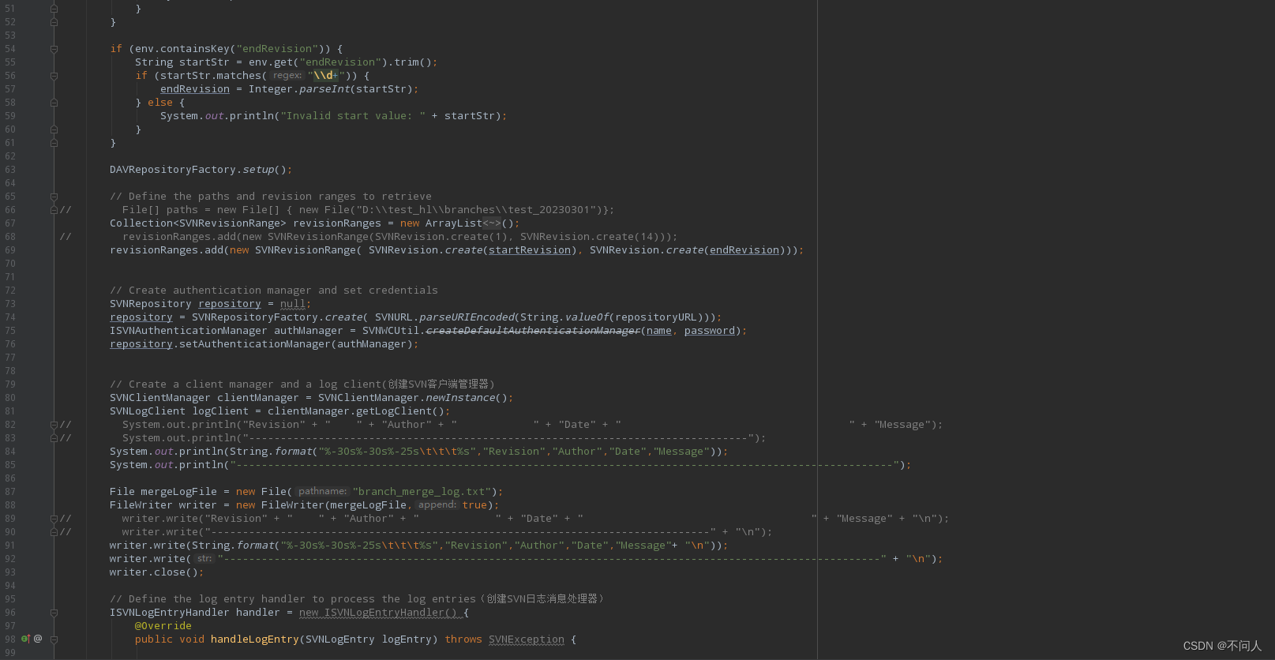The height and width of the screenshot is (660, 1275).
Task: Click handleLogEntry method name
Action: click(x=255, y=639)
